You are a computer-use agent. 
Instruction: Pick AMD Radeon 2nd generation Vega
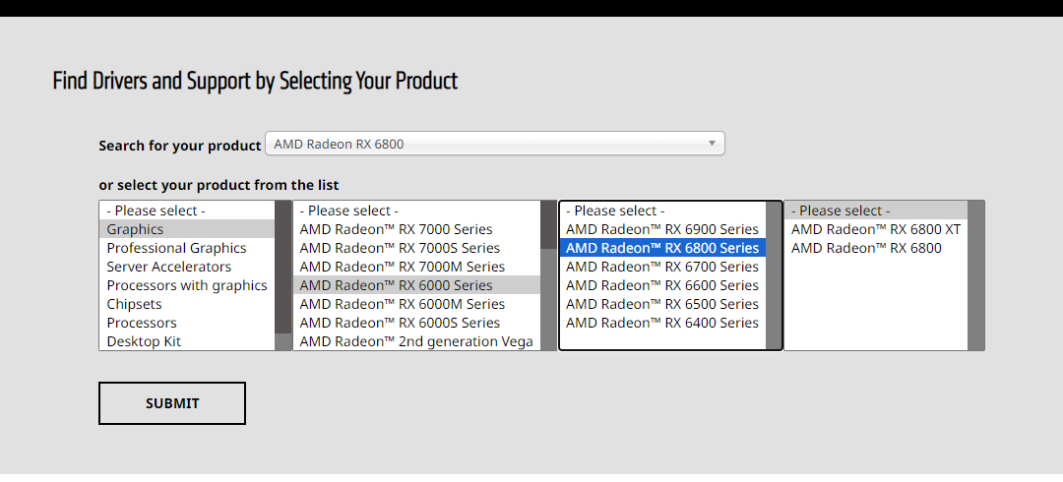click(415, 341)
